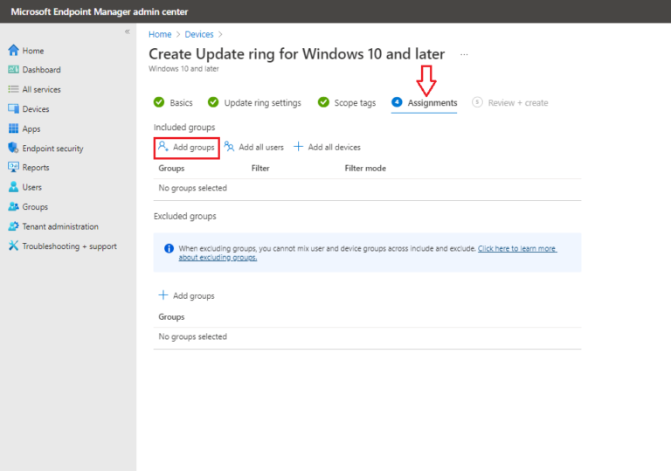Viewport: 671px width, 471px height.
Task: Open the ellipsis menu beside page title
Action: pos(464,54)
